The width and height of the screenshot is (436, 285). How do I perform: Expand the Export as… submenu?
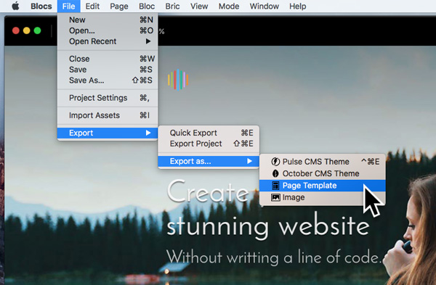click(209, 161)
